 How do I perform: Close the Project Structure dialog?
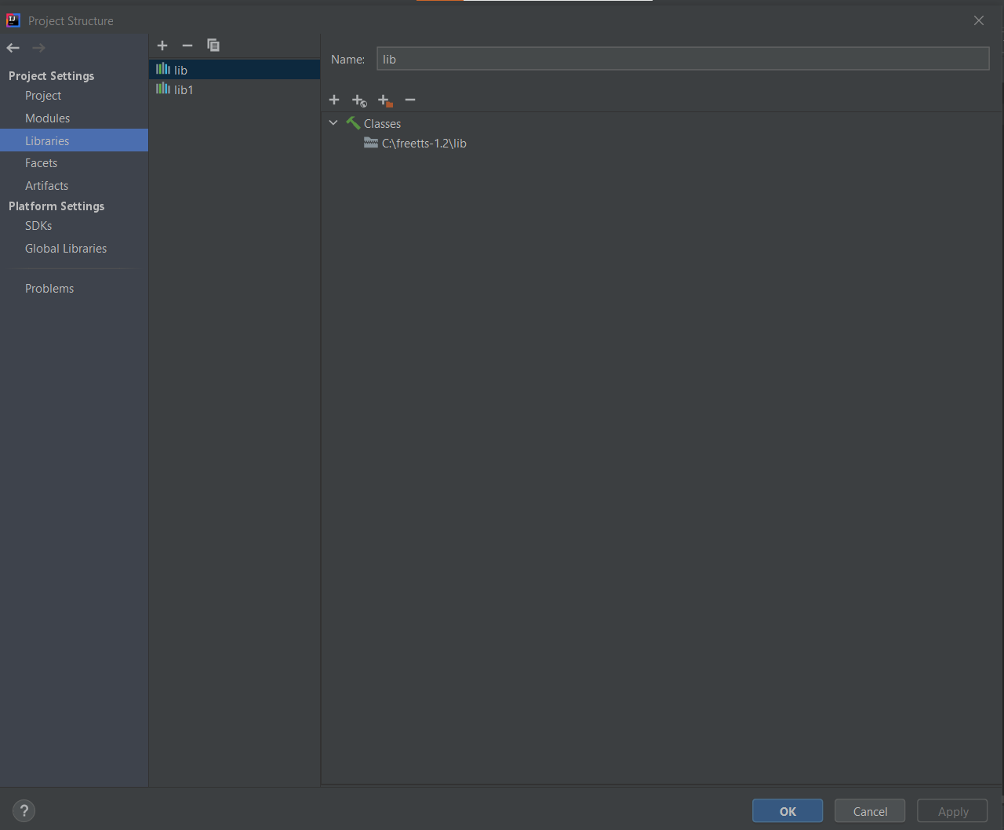click(979, 20)
